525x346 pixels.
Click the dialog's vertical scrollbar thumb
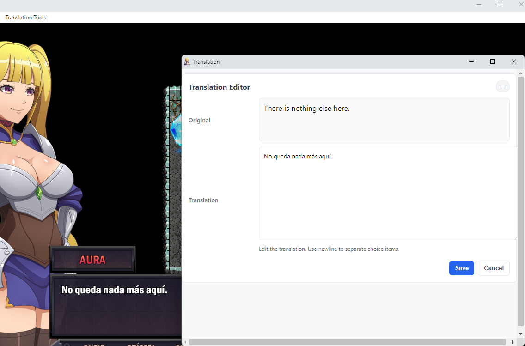tap(520, 201)
